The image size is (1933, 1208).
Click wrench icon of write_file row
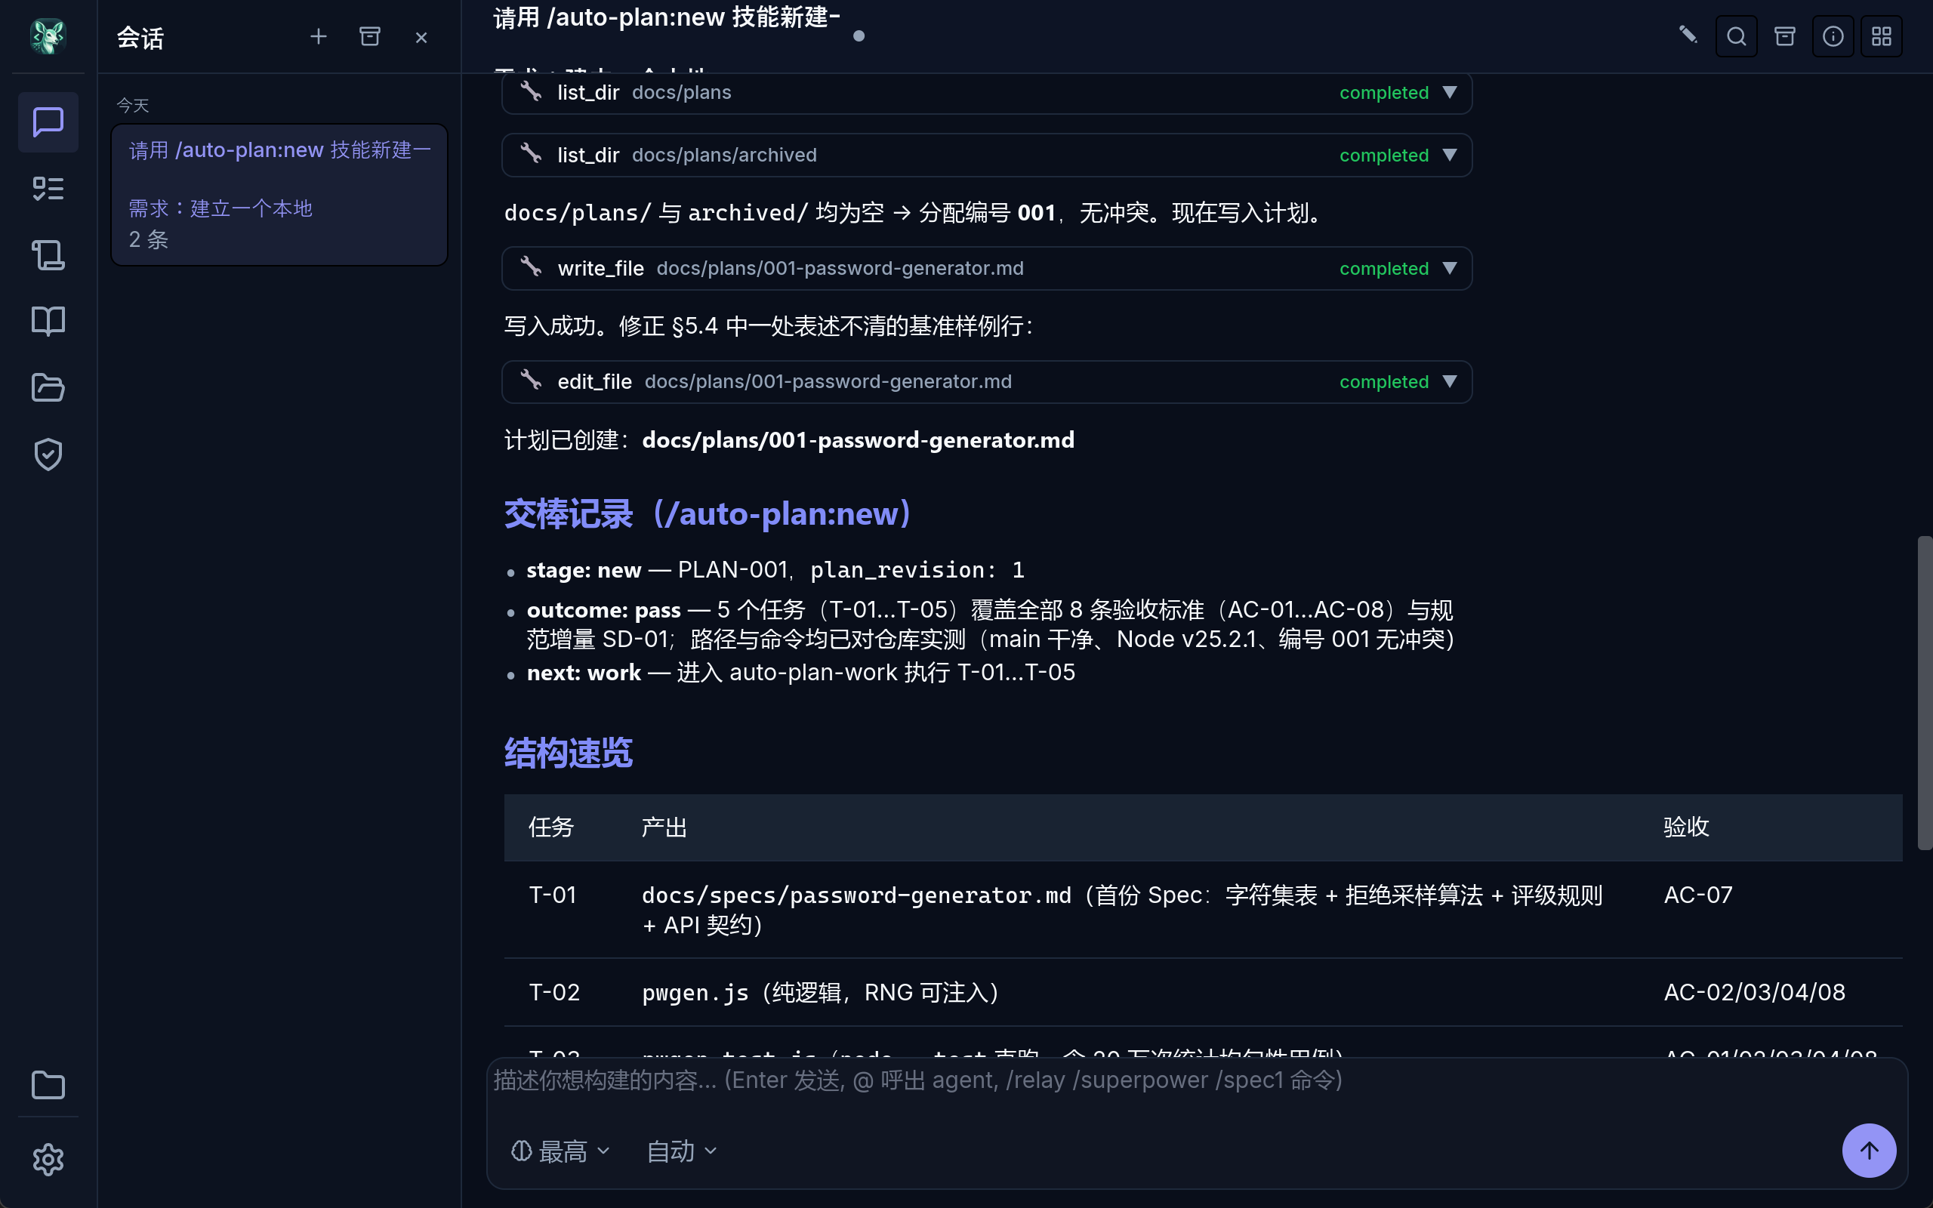click(531, 267)
